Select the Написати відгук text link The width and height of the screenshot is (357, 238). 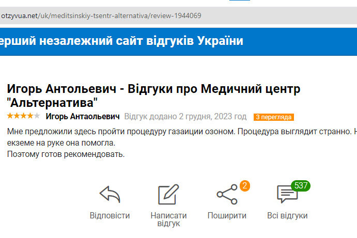pos(168,219)
